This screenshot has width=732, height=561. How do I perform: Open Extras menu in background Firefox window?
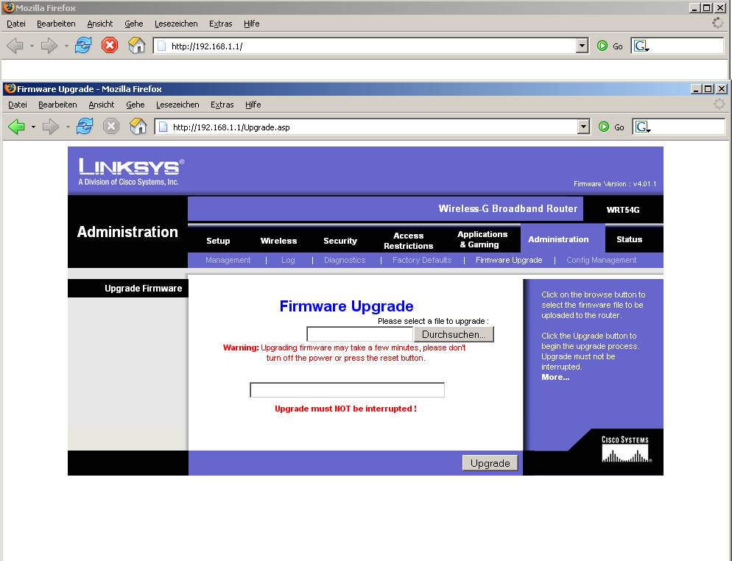click(220, 24)
